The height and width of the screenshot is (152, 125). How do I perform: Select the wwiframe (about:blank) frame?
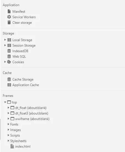coord(32,119)
